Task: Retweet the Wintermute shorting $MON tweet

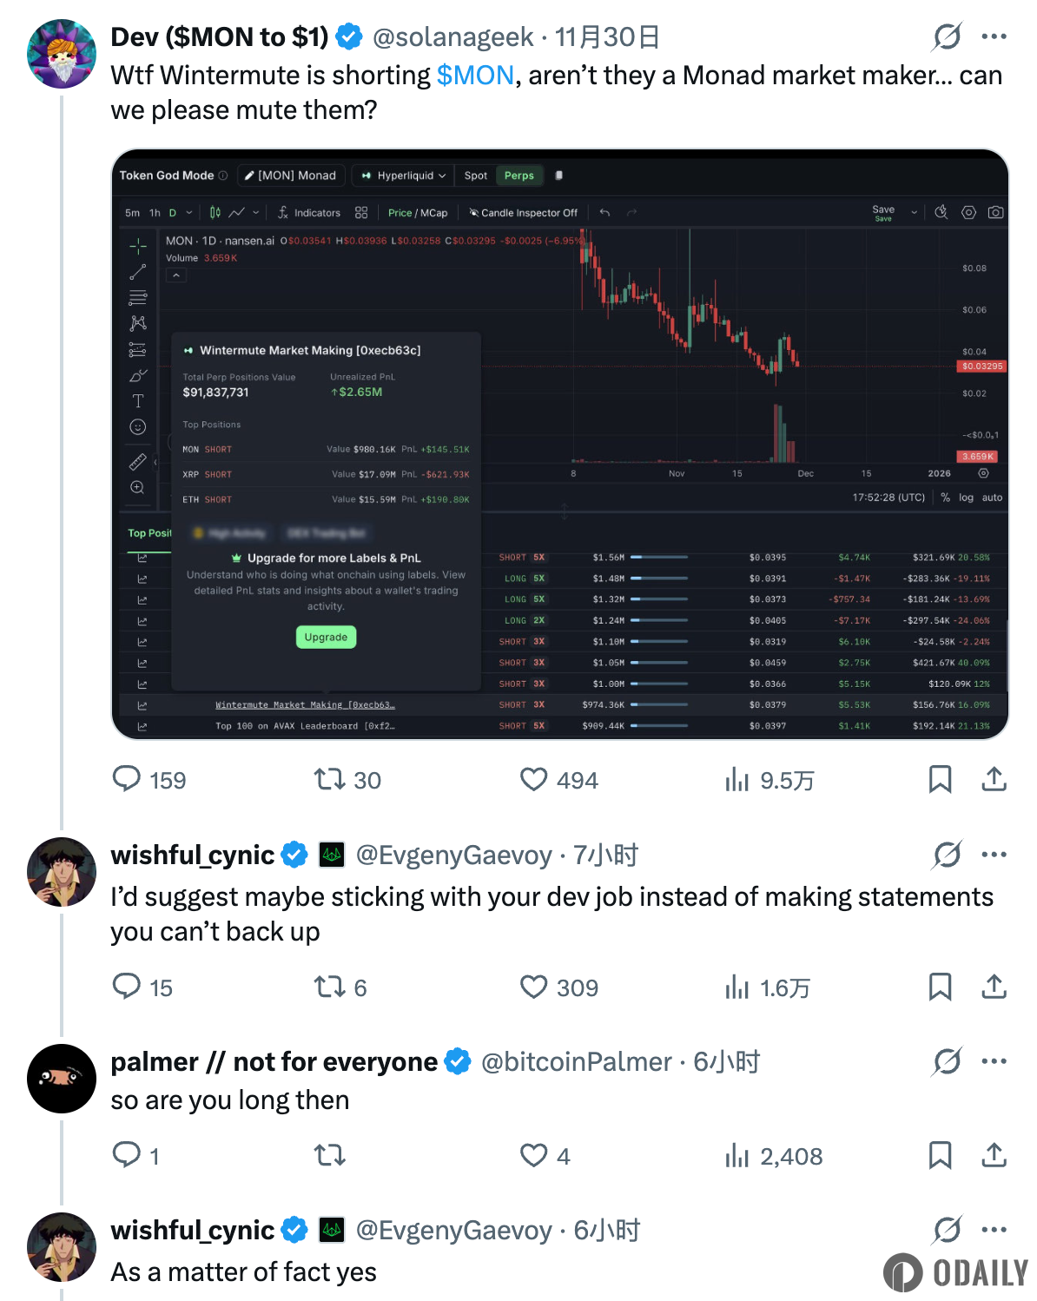Action: [330, 779]
